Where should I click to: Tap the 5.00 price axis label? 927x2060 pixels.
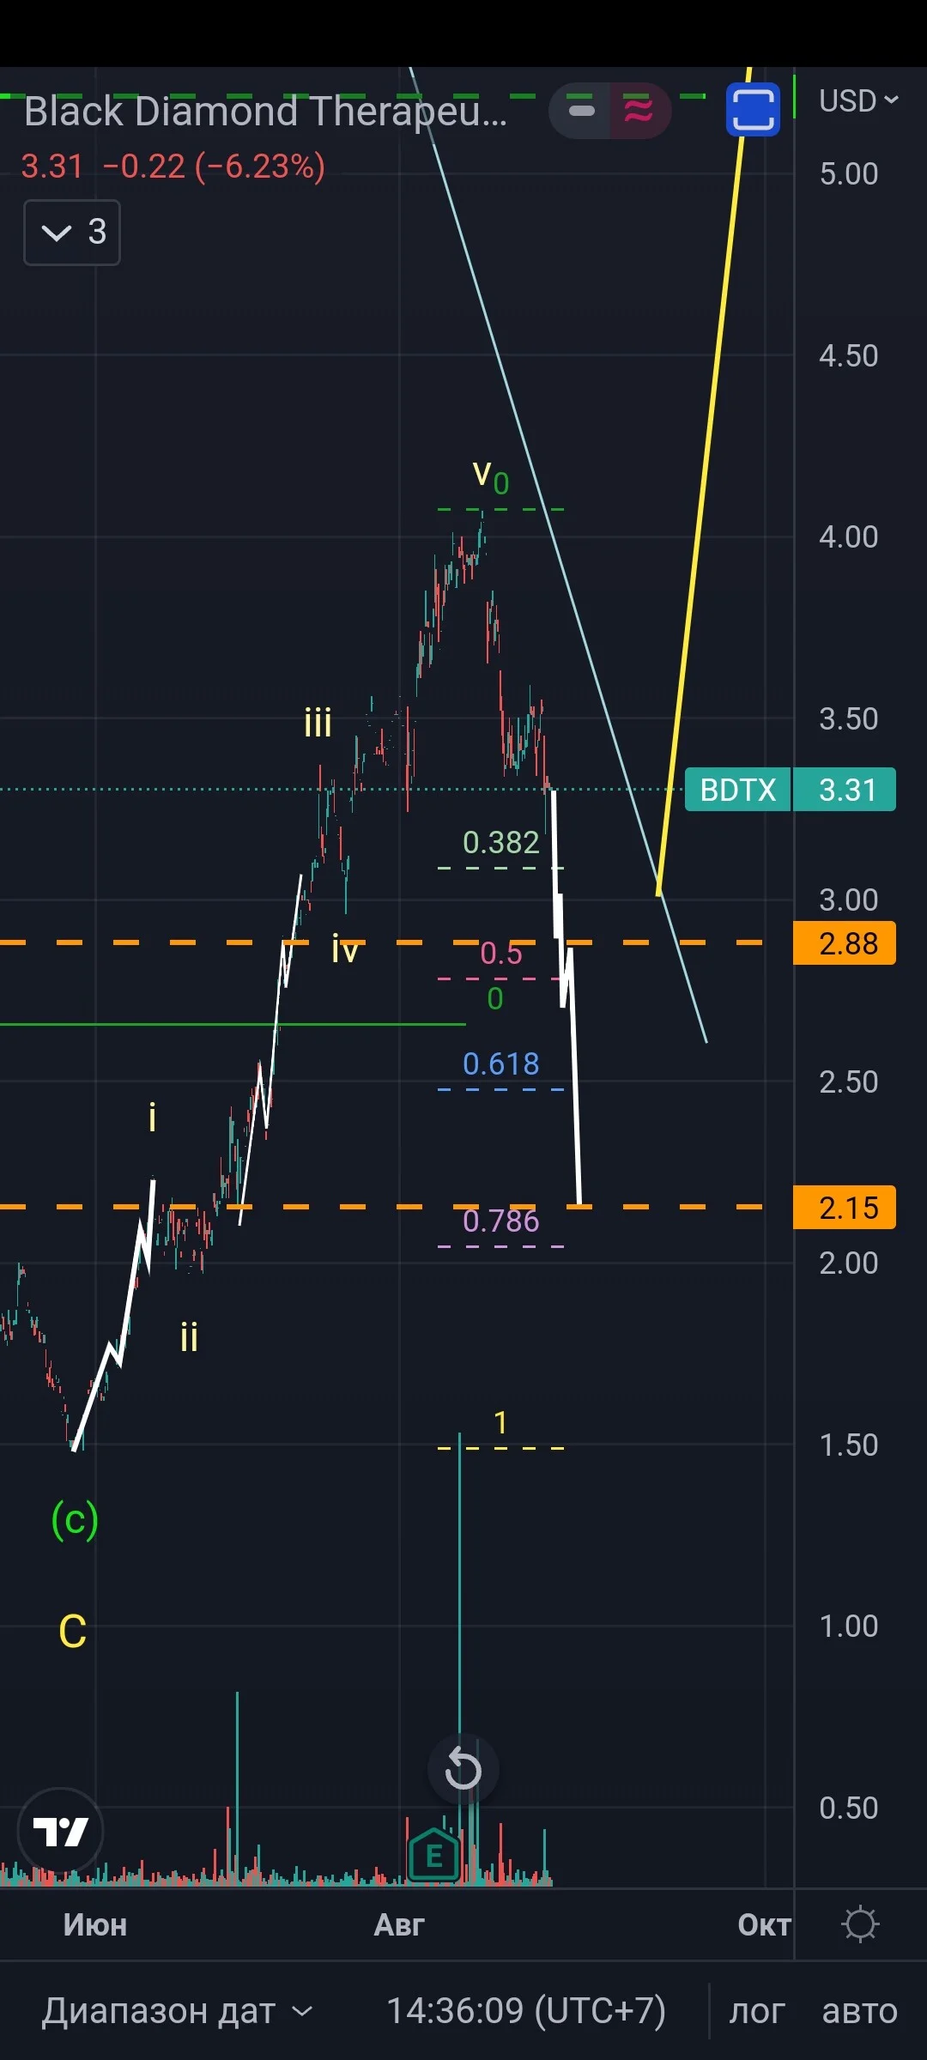pyautogui.click(x=848, y=174)
